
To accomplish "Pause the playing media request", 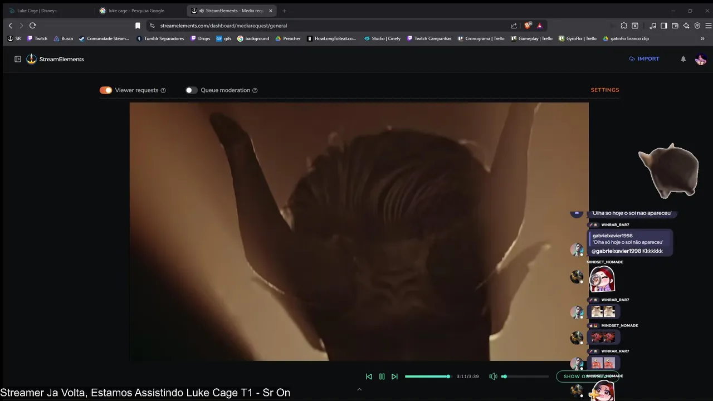I will point(382,376).
